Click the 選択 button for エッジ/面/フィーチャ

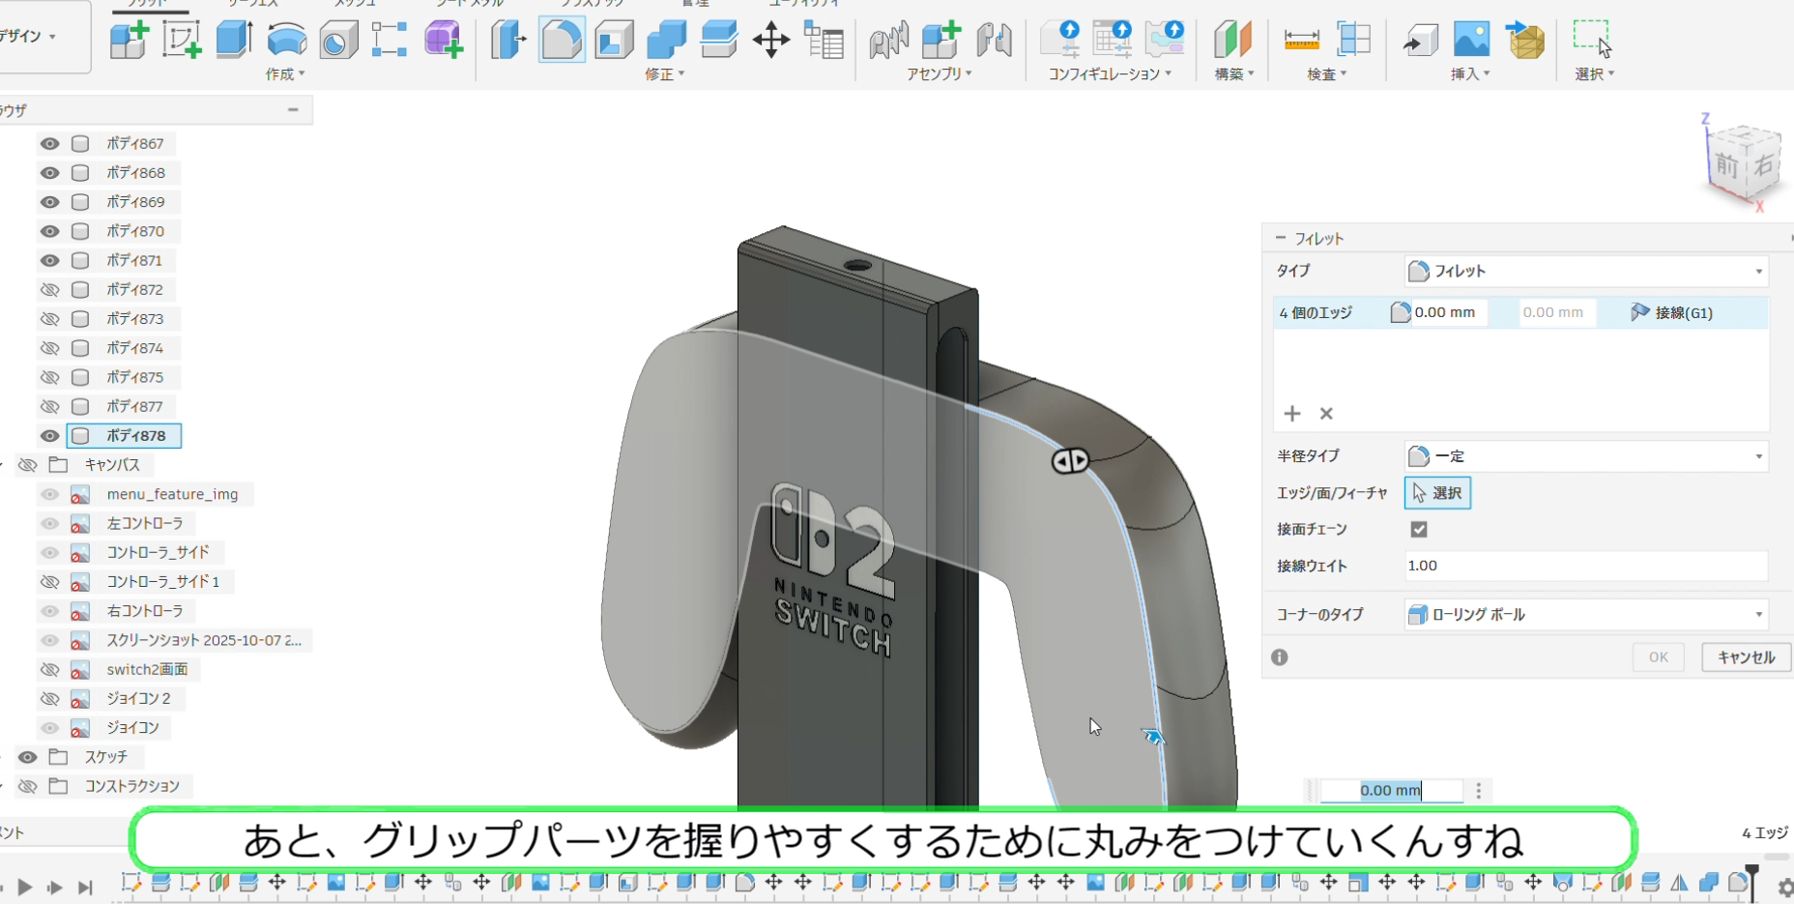[1437, 493]
